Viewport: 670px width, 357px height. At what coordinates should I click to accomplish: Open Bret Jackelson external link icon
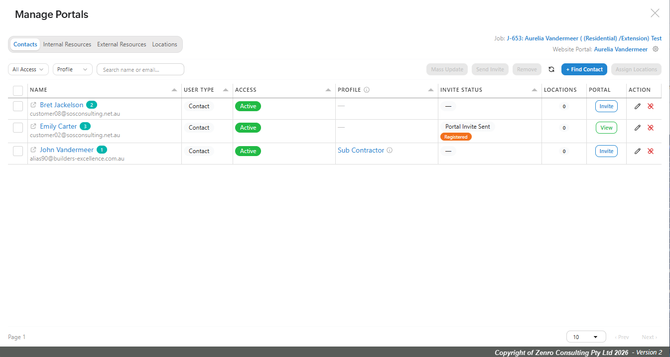pyautogui.click(x=33, y=105)
